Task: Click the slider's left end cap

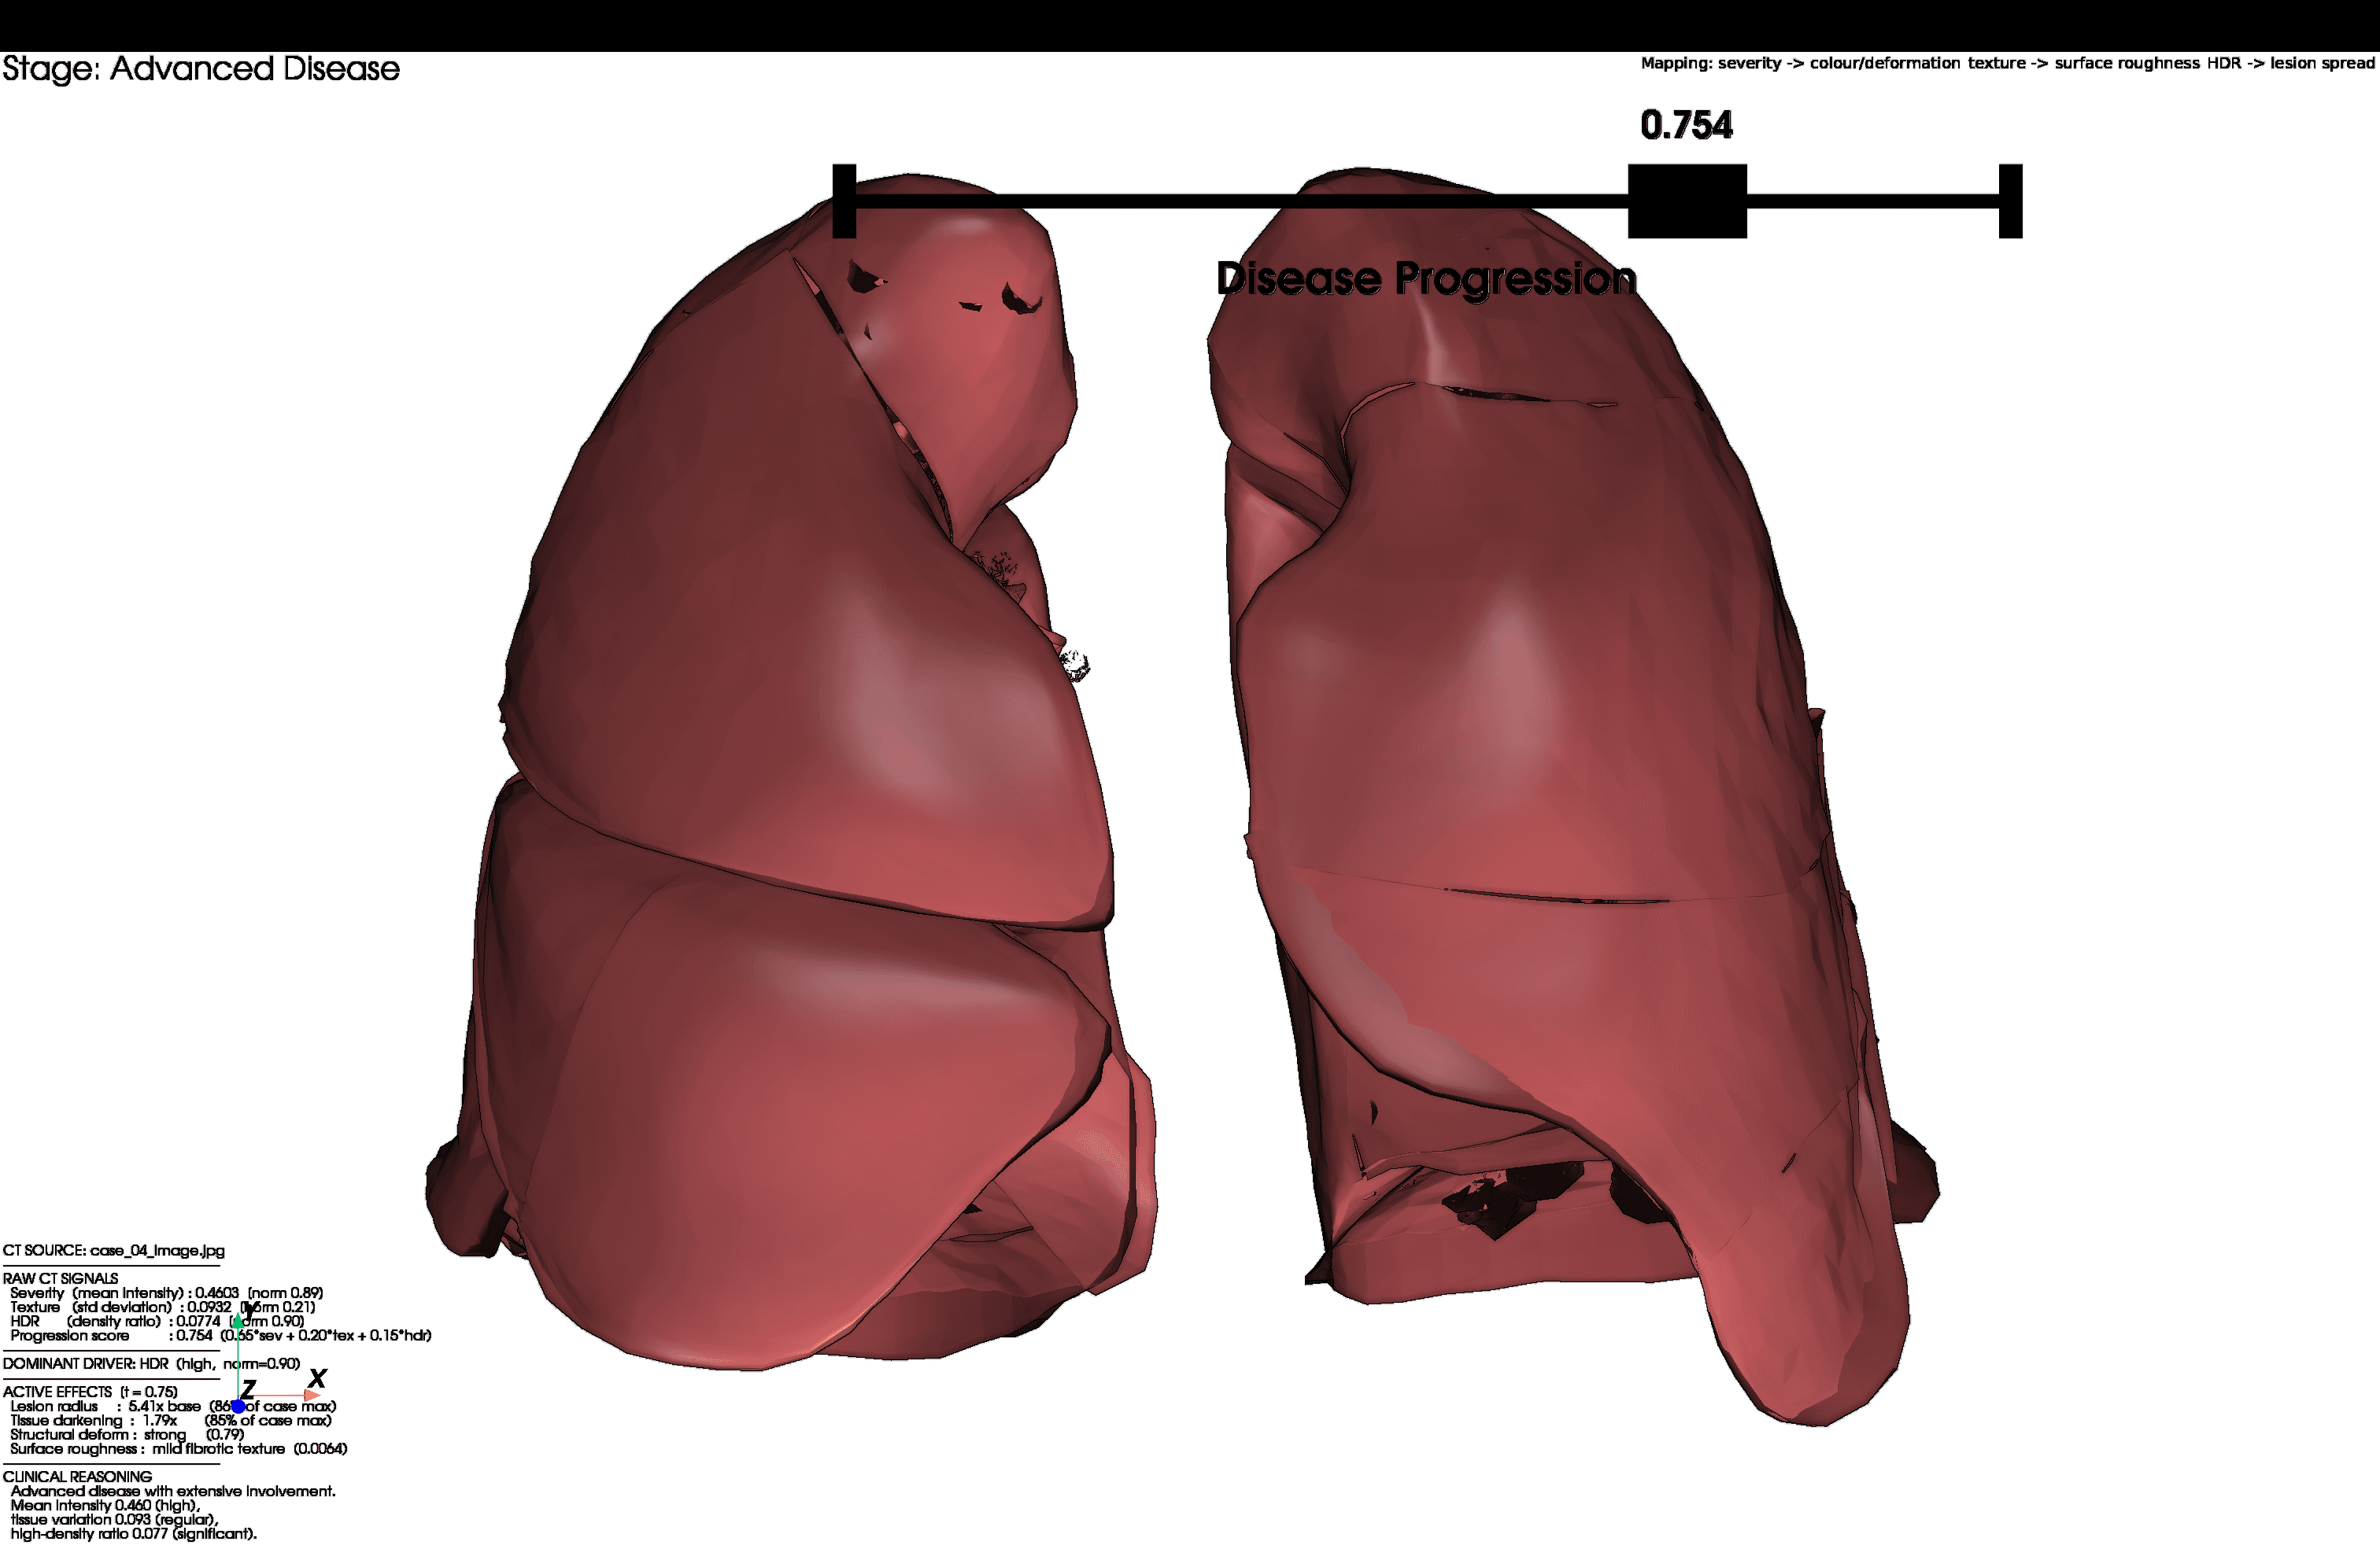Action: point(844,201)
